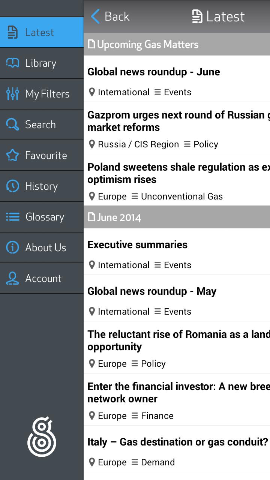Screen dimensions: 270x480
Task: Read the Gazprom urges next round article
Action: (176, 121)
